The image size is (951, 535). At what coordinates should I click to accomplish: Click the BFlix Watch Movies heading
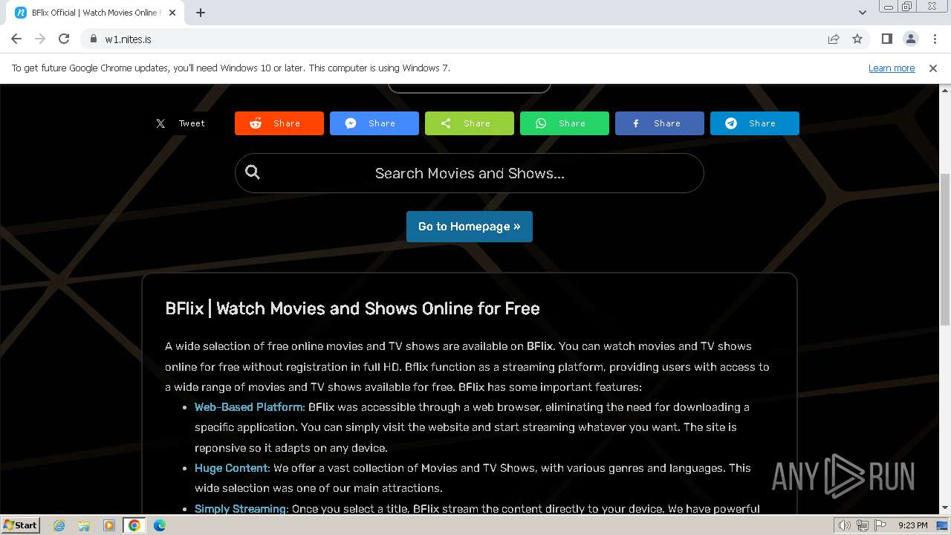tap(352, 308)
